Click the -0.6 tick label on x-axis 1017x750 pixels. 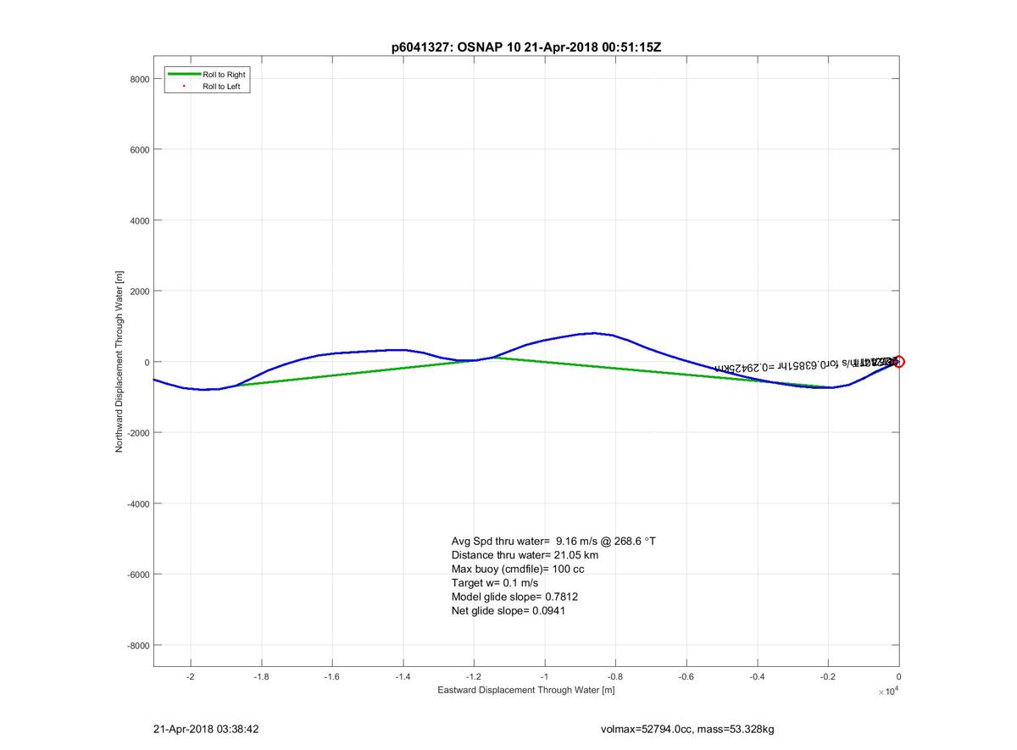[686, 676]
